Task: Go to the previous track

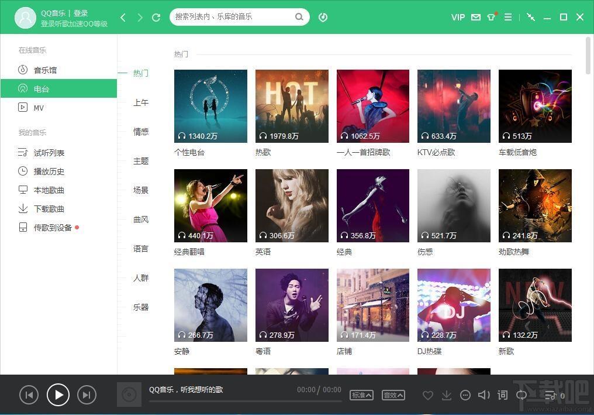Action: coord(29,395)
